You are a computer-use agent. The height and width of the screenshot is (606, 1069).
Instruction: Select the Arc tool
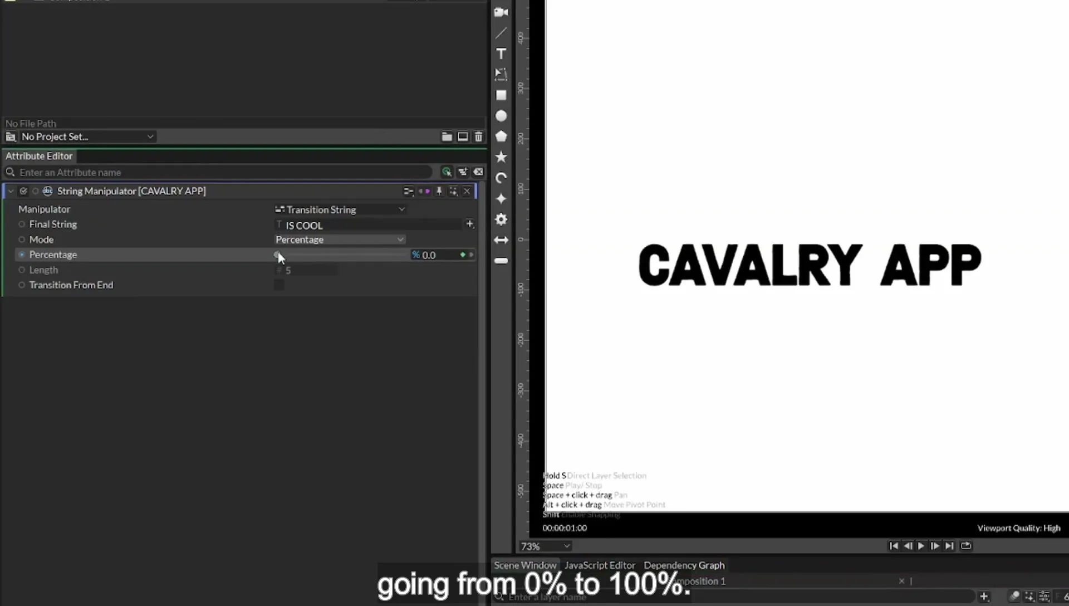(501, 178)
